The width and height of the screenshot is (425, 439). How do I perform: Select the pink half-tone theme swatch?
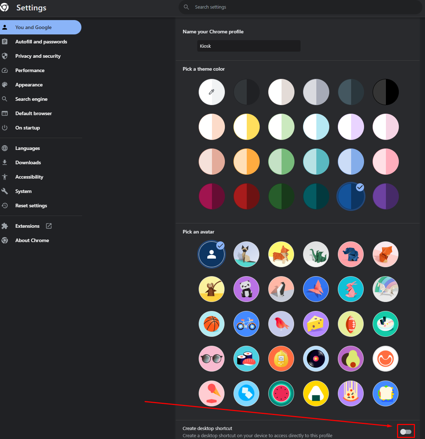point(386,162)
